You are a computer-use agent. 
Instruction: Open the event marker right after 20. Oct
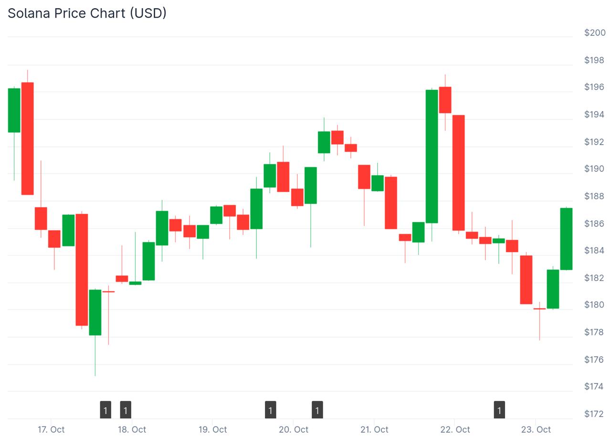pos(317,410)
